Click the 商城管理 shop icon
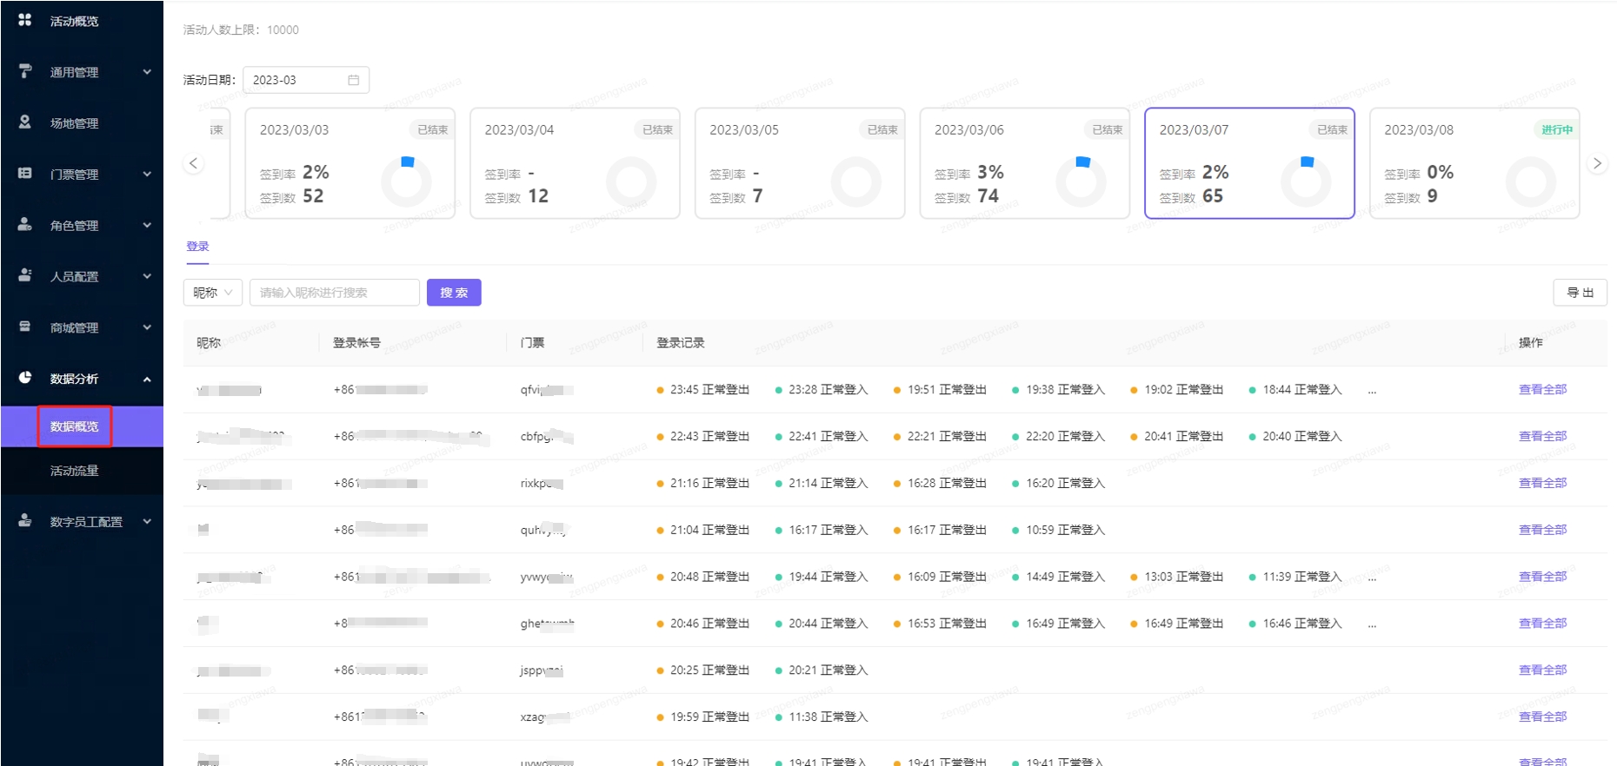 [x=24, y=327]
